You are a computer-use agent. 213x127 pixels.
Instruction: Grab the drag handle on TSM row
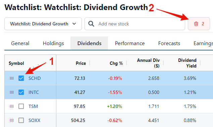(12, 106)
